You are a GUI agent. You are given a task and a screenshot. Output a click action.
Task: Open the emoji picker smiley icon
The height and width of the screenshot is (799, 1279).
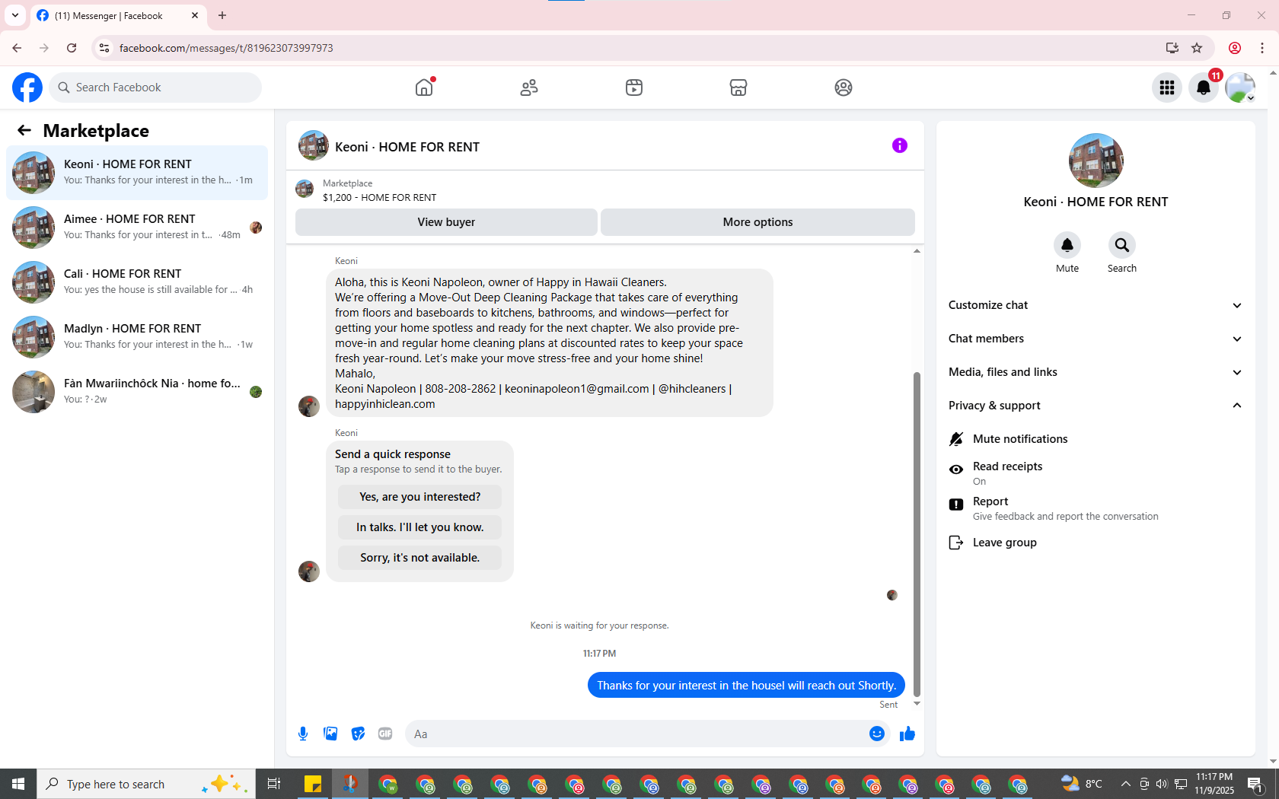click(877, 734)
